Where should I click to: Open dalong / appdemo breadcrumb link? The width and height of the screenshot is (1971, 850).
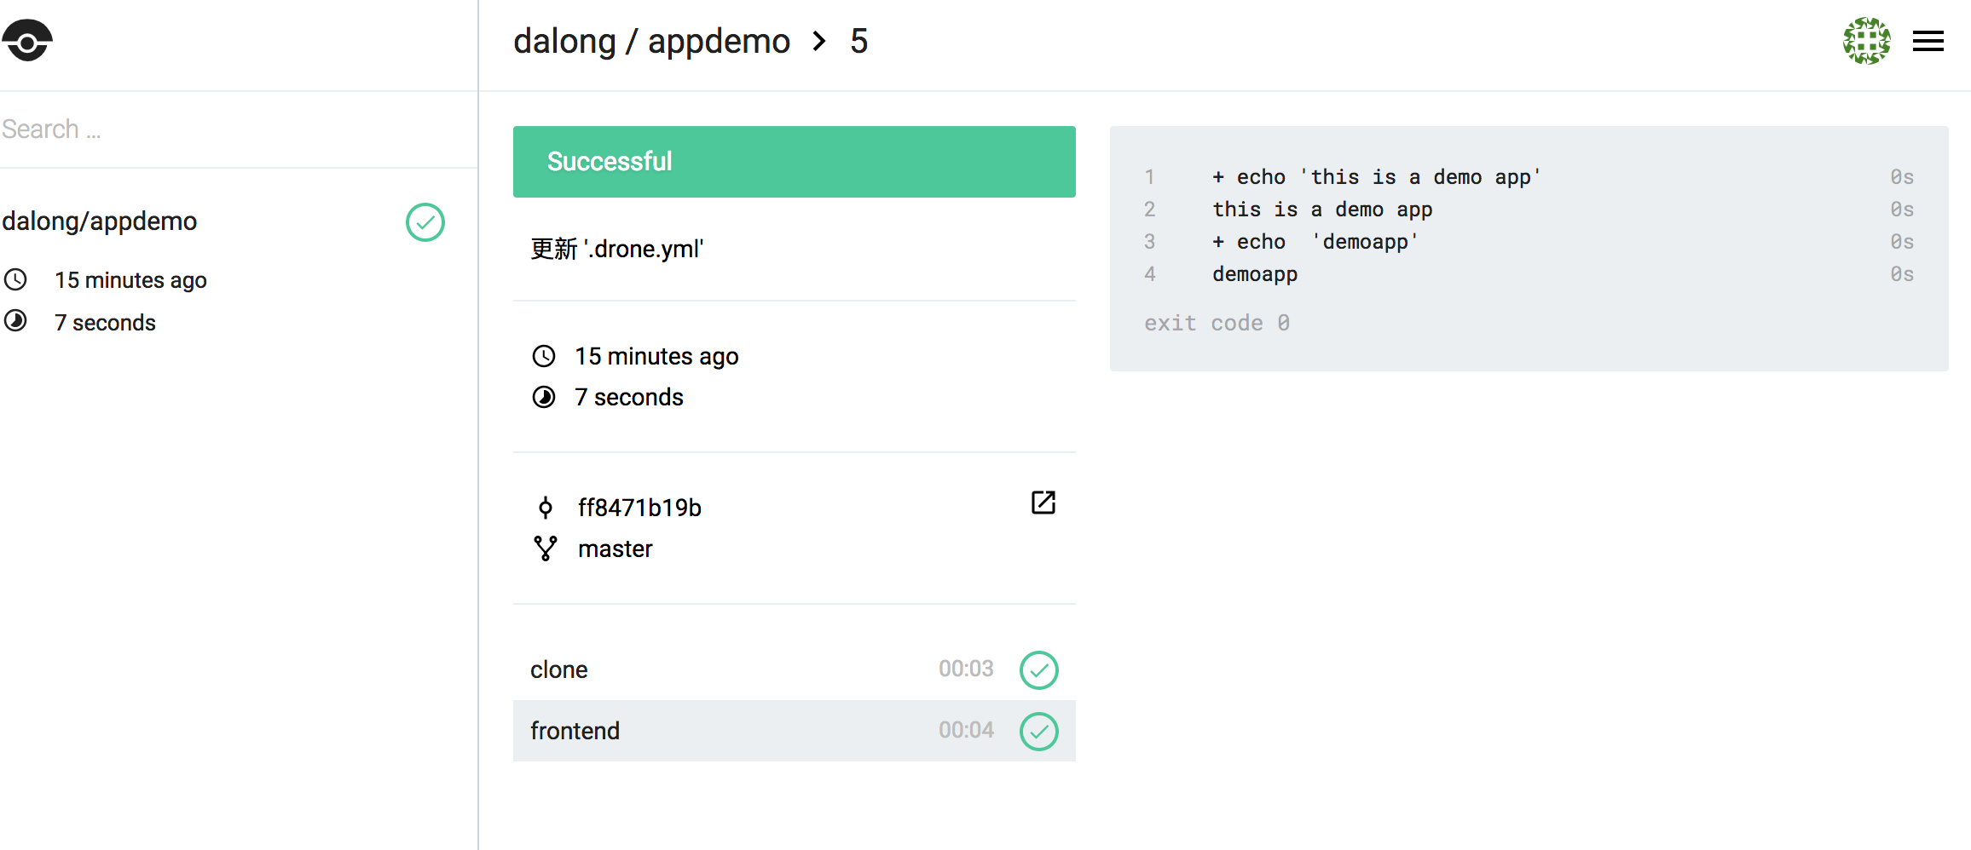[x=651, y=41]
